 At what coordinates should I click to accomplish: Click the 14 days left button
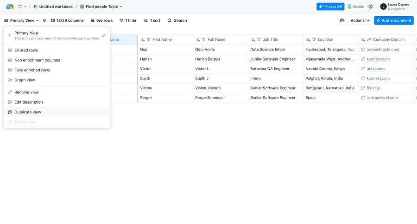tap(330, 6)
